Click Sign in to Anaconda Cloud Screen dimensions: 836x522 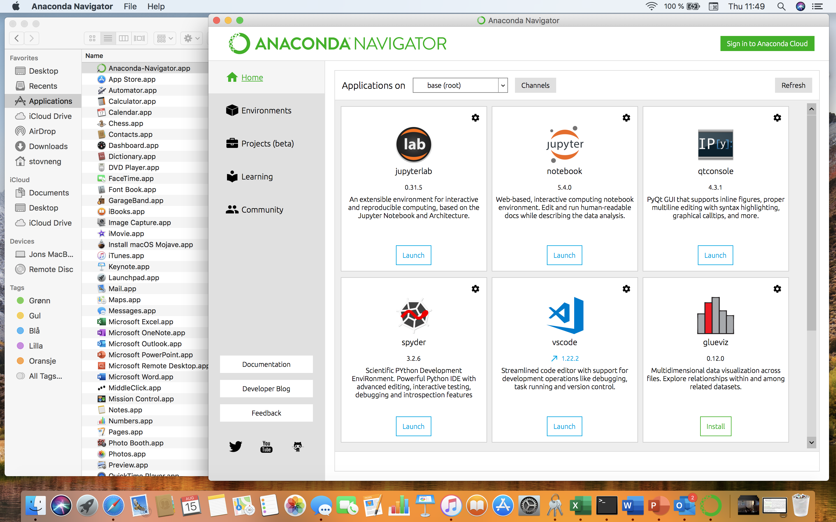pos(767,43)
